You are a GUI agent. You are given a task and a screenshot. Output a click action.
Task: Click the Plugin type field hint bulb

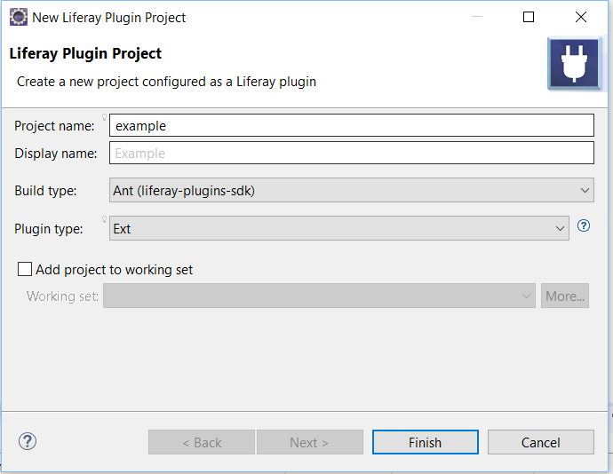pyautogui.click(x=104, y=219)
